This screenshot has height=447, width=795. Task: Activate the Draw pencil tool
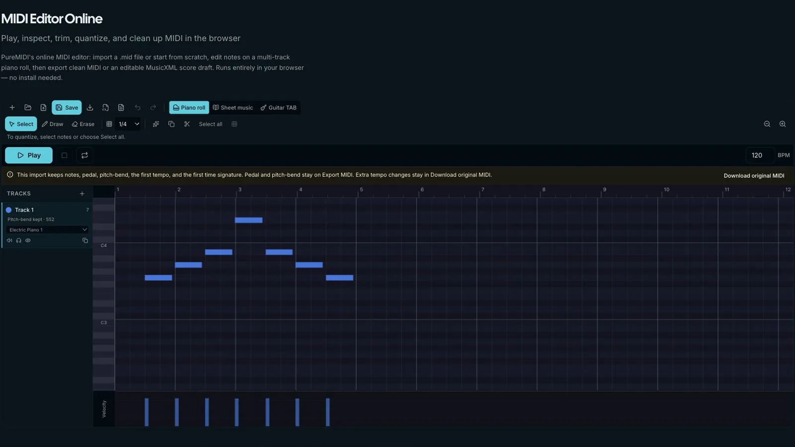53,124
